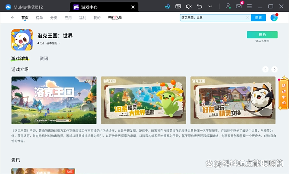Open the mail notifications icon
Viewport: 289px width, 174px height.
click(x=239, y=6)
